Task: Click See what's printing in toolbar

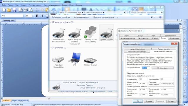Action: click(104, 17)
